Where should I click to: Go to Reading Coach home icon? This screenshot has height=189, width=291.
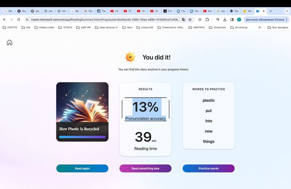tap(10, 42)
